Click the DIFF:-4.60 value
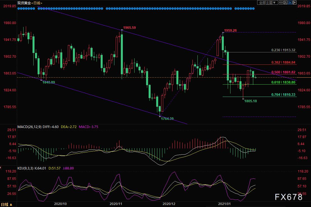311x207 pixels. coord(50,127)
